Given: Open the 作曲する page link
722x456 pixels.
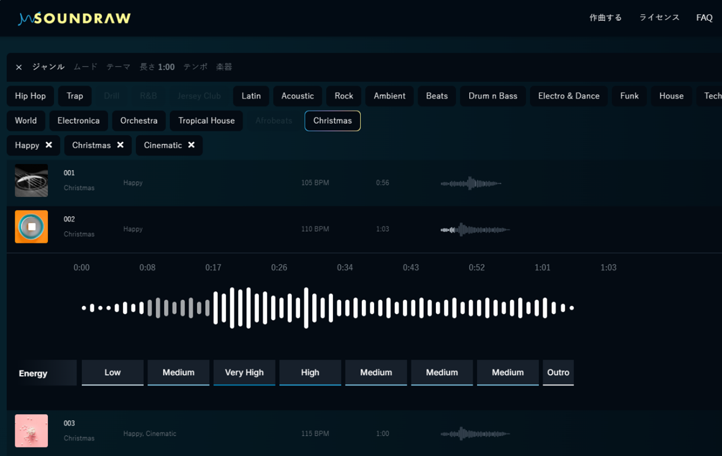Looking at the screenshot, I should 605,18.
